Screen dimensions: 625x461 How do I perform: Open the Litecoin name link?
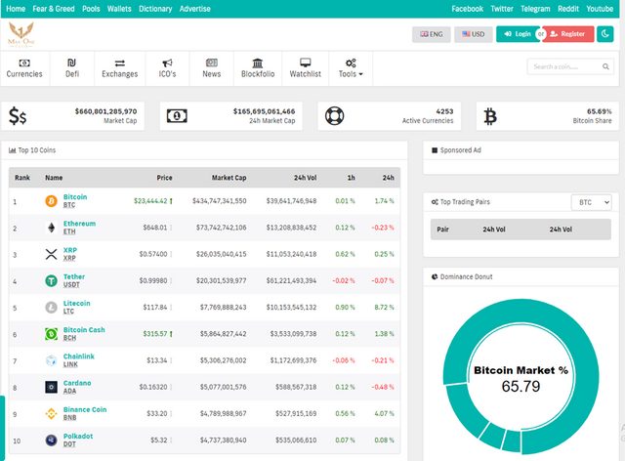coord(76,303)
